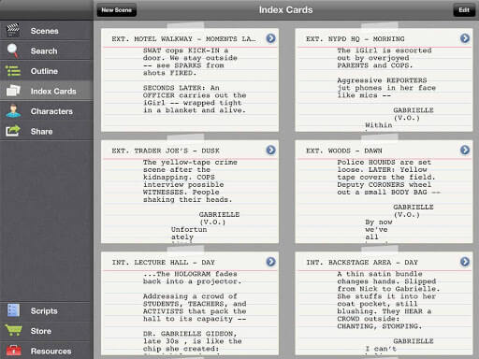Click the Outline list icon

point(13,71)
